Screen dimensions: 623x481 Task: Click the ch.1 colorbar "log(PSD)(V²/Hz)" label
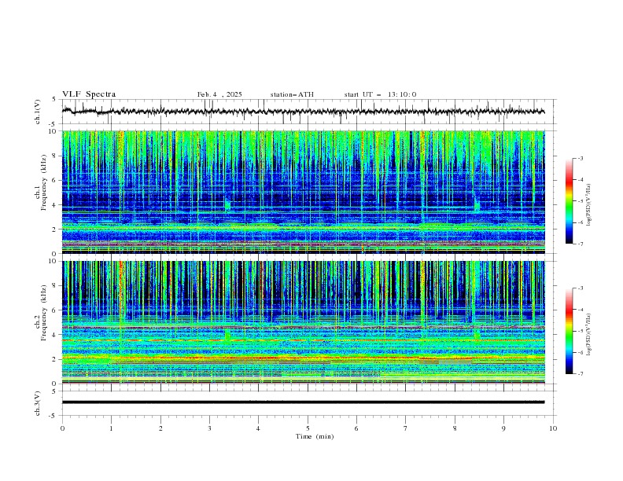pos(589,205)
